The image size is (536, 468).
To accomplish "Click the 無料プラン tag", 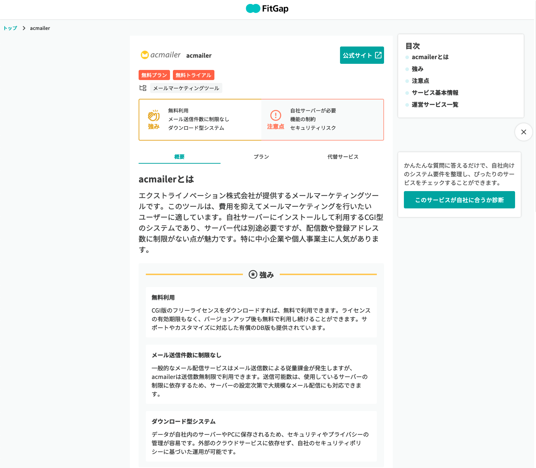I will tap(154, 75).
